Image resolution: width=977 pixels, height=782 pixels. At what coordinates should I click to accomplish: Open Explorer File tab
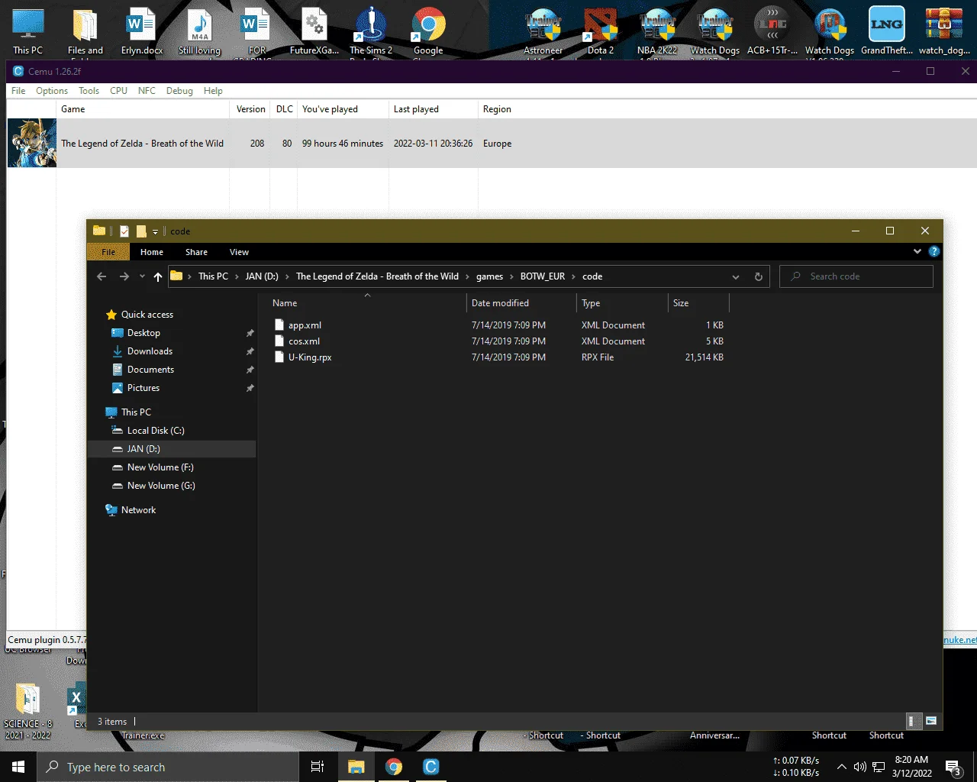pyautogui.click(x=108, y=252)
